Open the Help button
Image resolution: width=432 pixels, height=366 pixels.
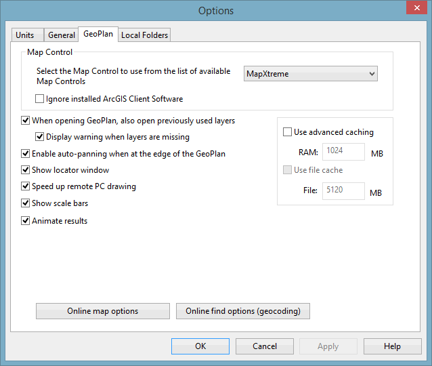(392, 346)
